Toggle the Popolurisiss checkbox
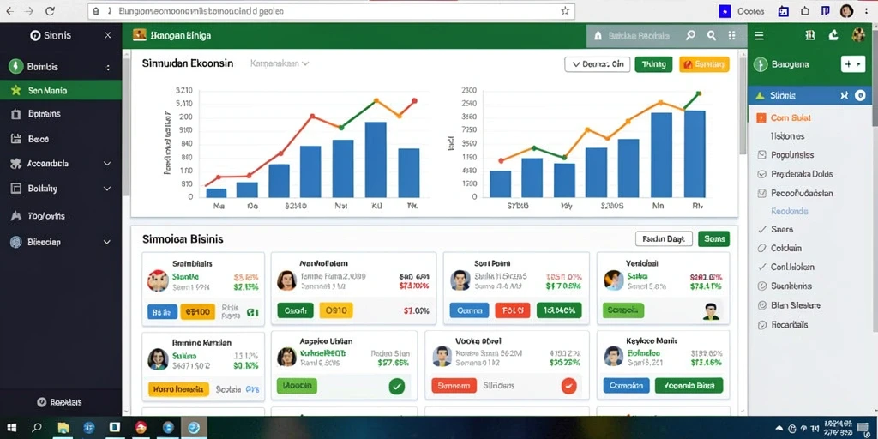The height and width of the screenshot is (439, 878). pyautogui.click(x=761, y=155)
